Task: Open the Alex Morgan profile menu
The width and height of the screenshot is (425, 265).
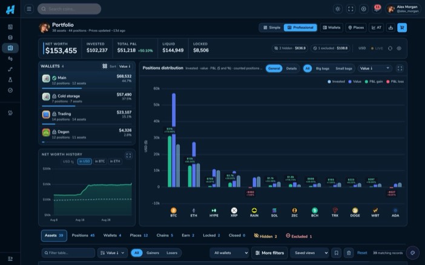Action: click(x=403, y=9)
